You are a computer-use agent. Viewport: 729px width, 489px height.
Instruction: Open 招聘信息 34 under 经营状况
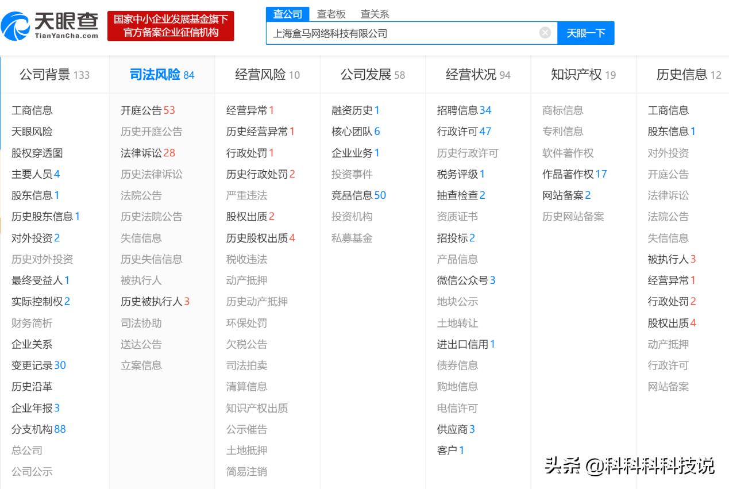click(x=463, y=110)
